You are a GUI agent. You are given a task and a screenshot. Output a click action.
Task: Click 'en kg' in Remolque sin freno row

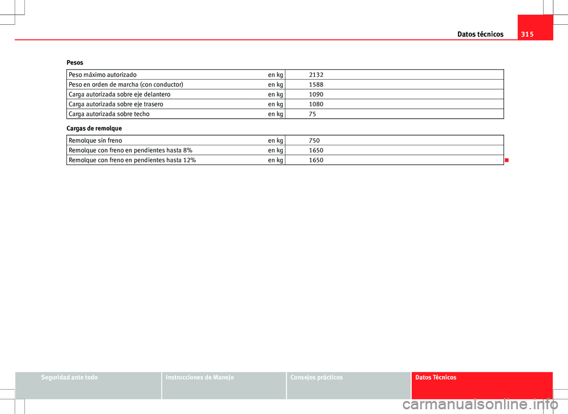(276, 141)
